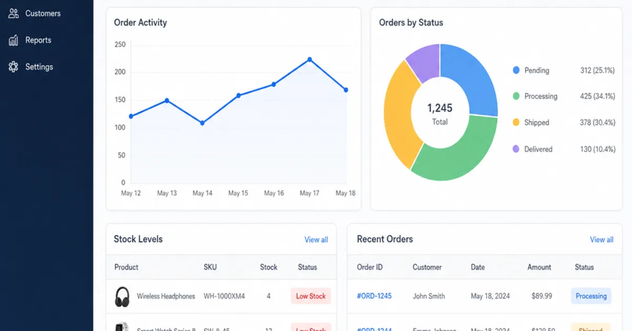Click the 130 (10.4%) Delivered value
The width and height of the screenshot is (632, 331).
(598, 149)
